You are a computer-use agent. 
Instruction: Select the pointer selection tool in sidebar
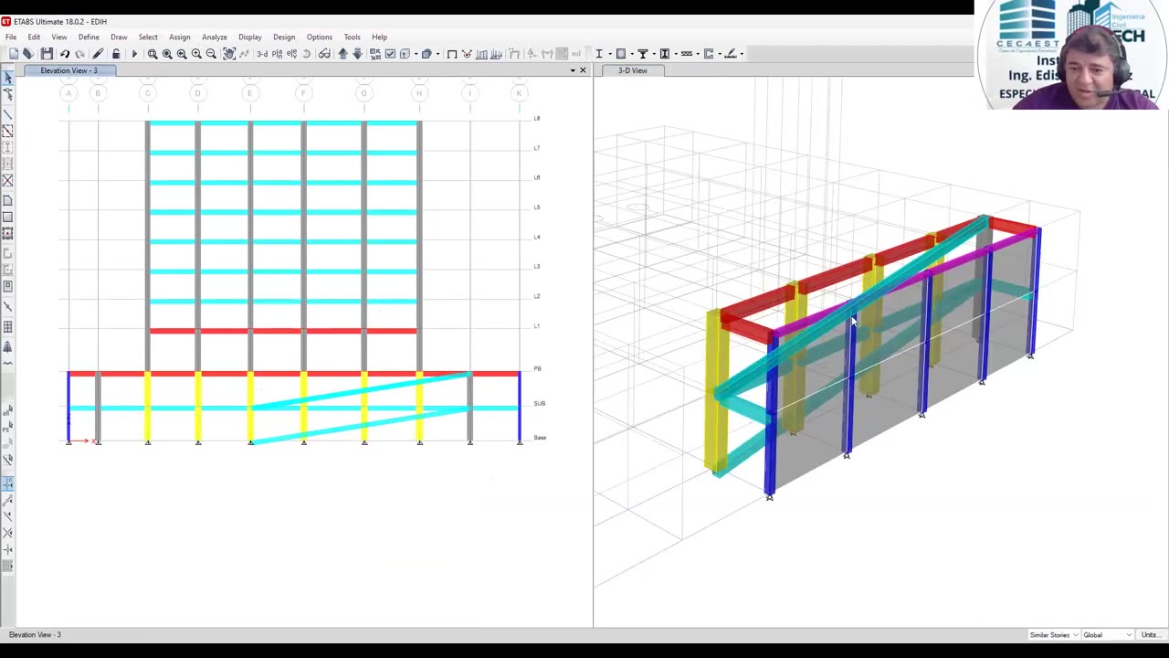pos(8,79)
